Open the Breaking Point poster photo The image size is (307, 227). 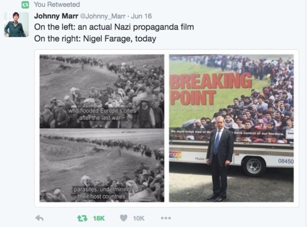pyautogui.click(x=232, y=128)
